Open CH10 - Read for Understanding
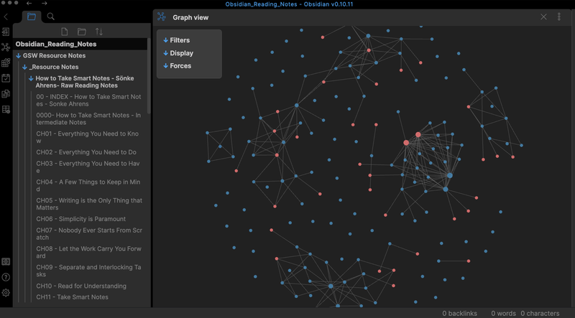The image size is (575, 318). (81, 286)
